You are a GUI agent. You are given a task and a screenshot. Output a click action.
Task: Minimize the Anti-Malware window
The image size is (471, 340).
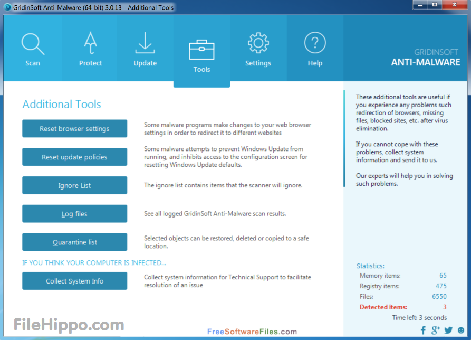420,5
